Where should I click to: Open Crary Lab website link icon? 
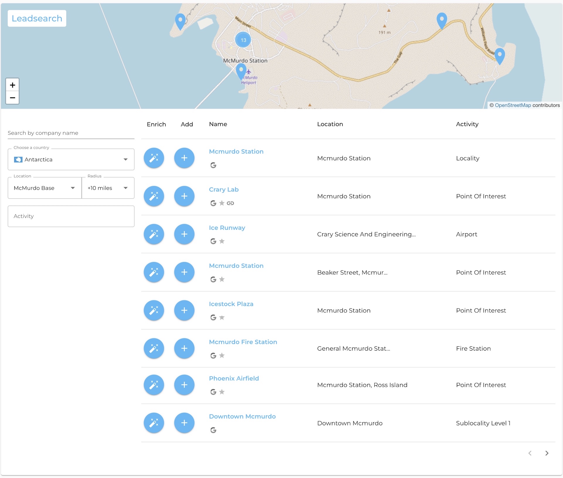230,203
